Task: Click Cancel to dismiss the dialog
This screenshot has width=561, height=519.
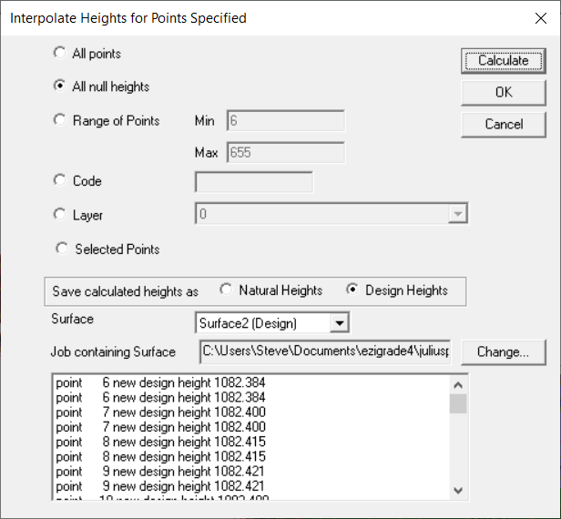Action: (x=504, y=124)
